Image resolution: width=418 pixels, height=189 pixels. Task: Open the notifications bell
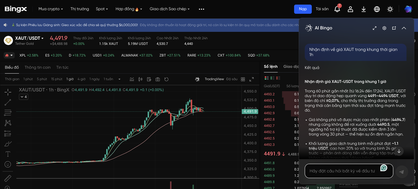click(337, 9)
